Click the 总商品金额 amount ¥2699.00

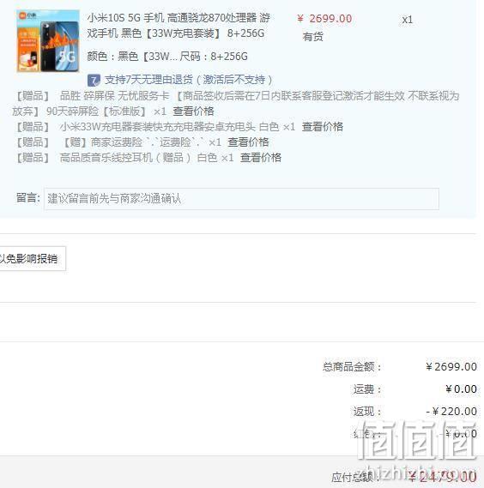(451, 366)
